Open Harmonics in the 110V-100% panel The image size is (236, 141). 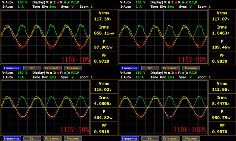point(130,138)
